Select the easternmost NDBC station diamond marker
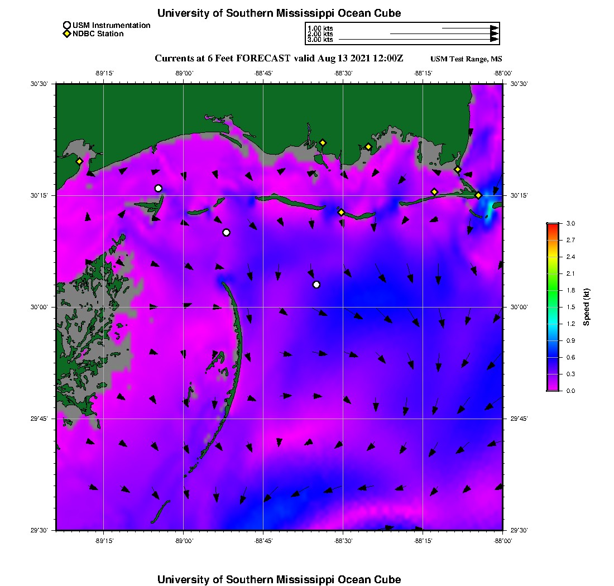 [478, 195]
